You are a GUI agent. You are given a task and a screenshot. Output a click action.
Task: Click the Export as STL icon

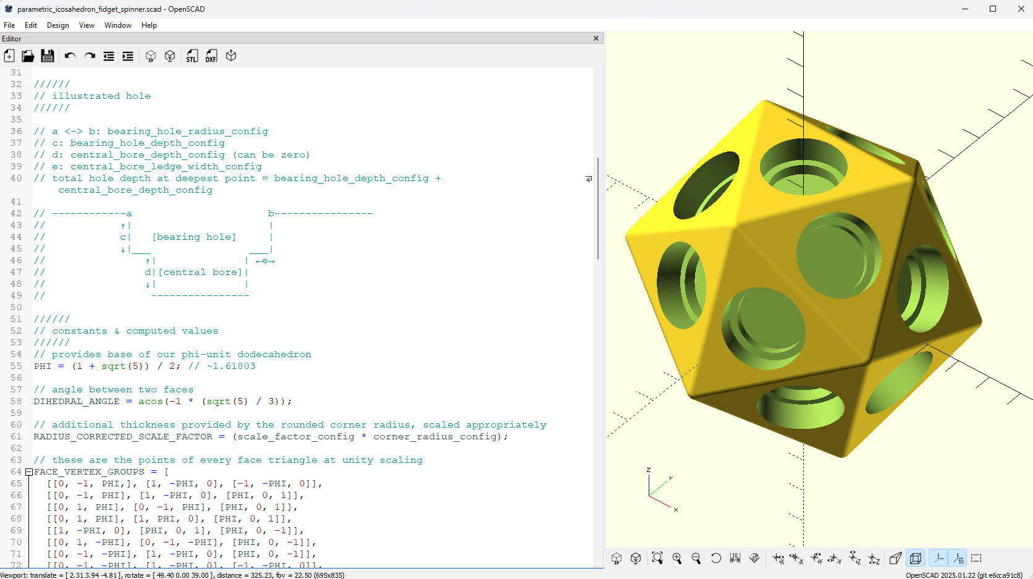click(192, 56)
